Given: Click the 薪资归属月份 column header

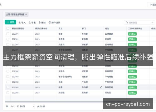Looking at the screenshot, I should click(18, 28).
